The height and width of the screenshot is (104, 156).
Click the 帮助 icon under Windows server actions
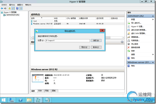click(x=129, y=66)
